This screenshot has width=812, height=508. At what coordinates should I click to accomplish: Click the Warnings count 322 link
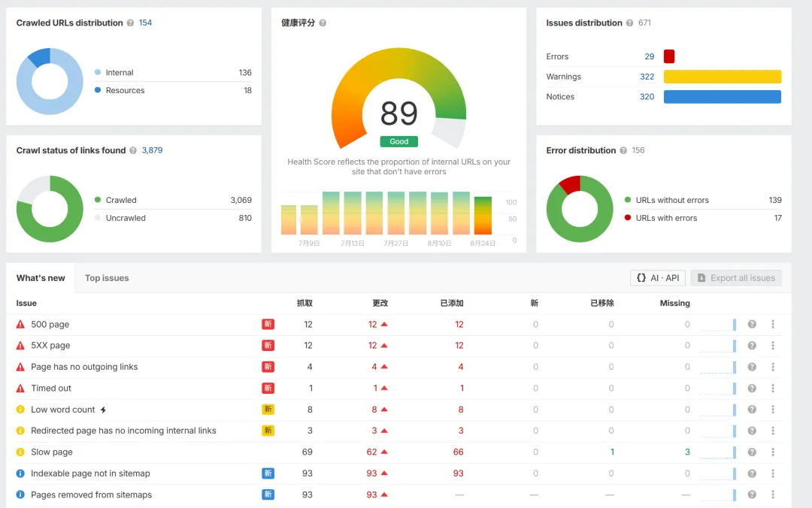click(647, 77)
